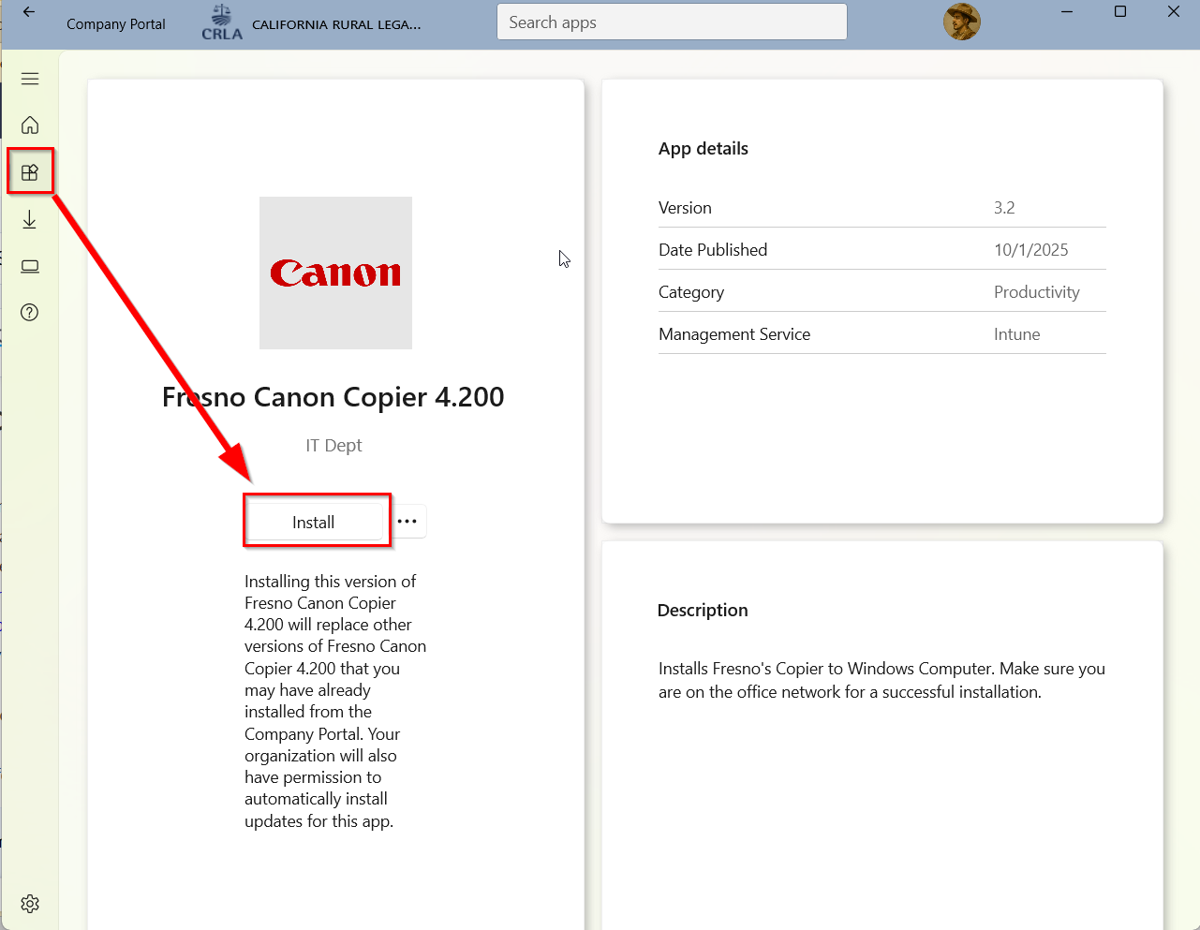This screenshot has height=930, width=1200.
Task: Open the Home page icon
Action: click(x=30, y=125)
